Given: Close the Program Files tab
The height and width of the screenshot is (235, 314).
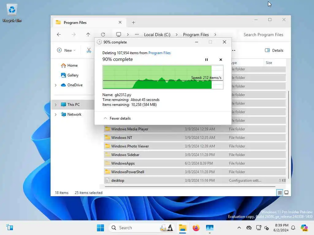Looking at the screenshot, I should point(120,22).
